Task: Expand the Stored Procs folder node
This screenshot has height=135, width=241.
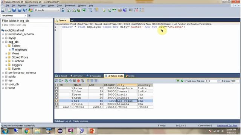Action: click(x=6, y=57)
